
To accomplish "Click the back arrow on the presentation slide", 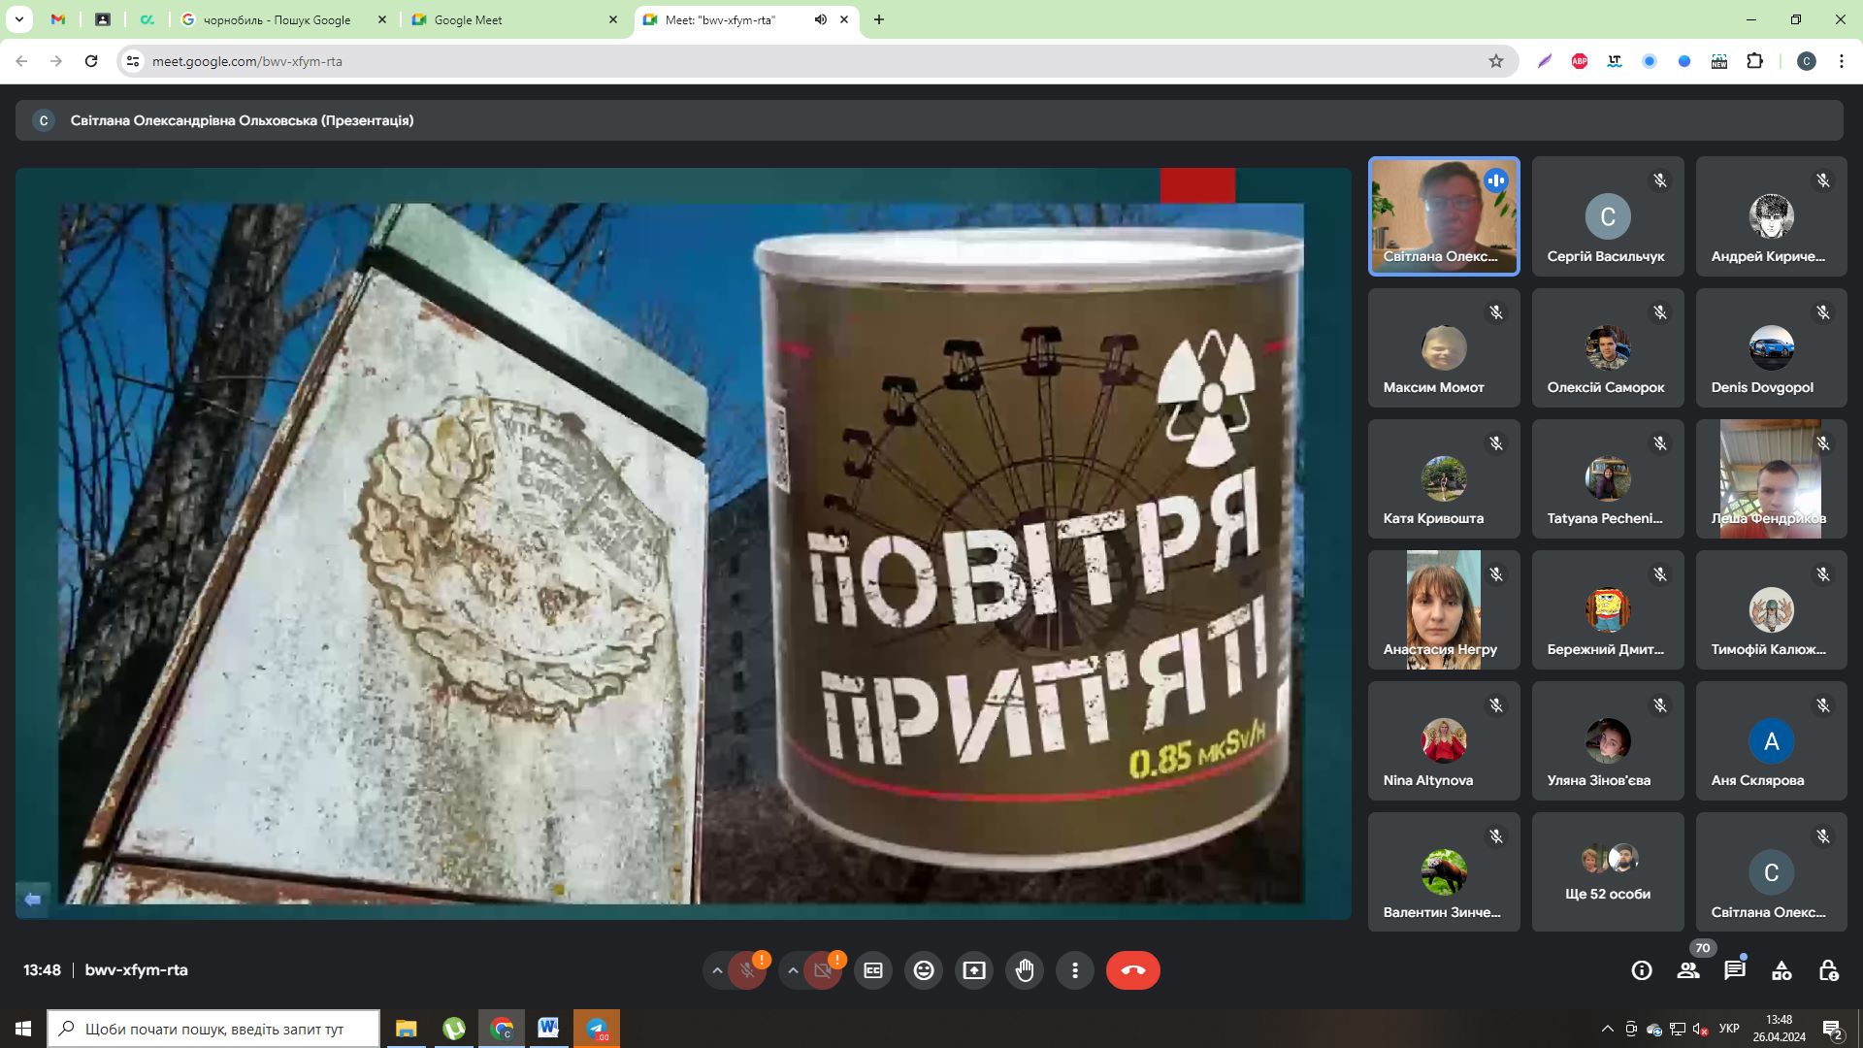I will click(32, 900).
